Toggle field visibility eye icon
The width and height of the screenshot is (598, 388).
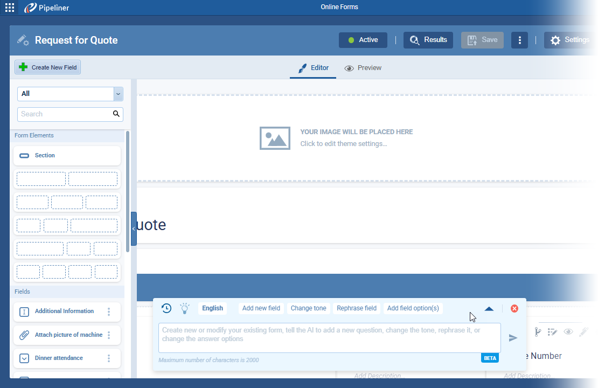568,332
